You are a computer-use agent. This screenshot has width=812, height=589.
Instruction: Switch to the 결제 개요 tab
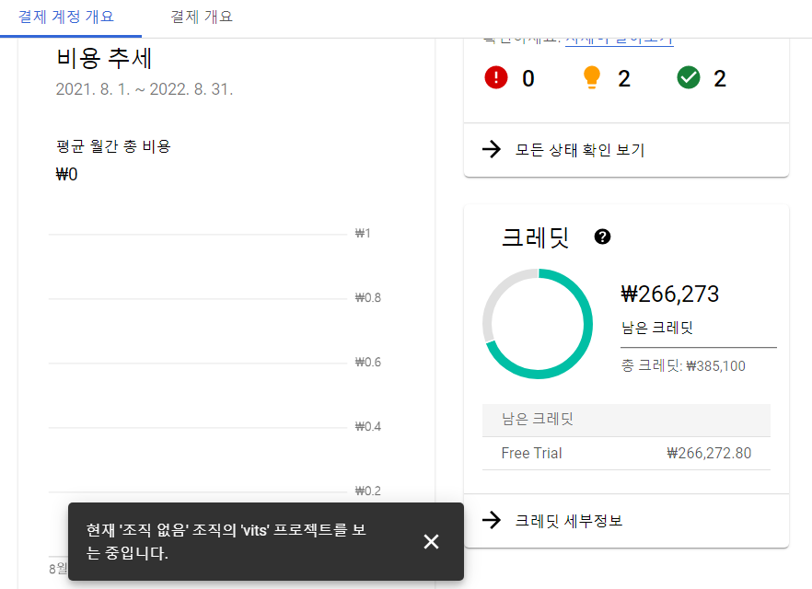pyautogui.click(x=202, y=17)
